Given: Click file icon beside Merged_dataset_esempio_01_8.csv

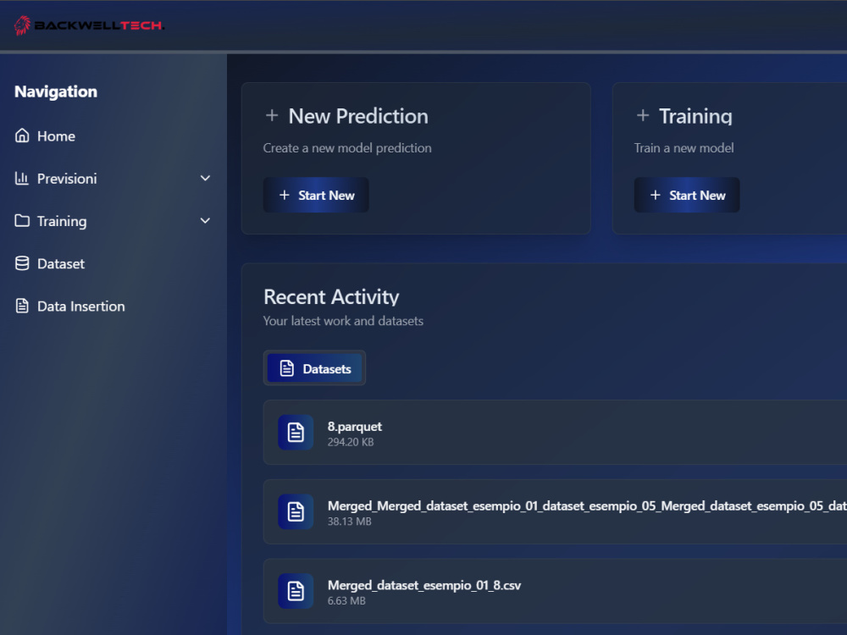Looking at the screenshot, I should click(x=296, y=591).
